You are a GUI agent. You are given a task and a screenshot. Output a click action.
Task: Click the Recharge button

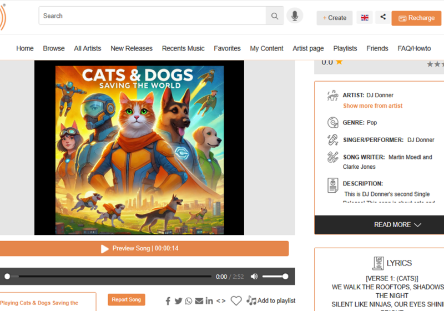pos(416,18)
